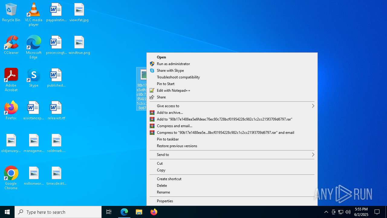The height and width of the screenshot is (218, 387).
Task: Select millionwor image file icon
Action: (x=34, y=176)
